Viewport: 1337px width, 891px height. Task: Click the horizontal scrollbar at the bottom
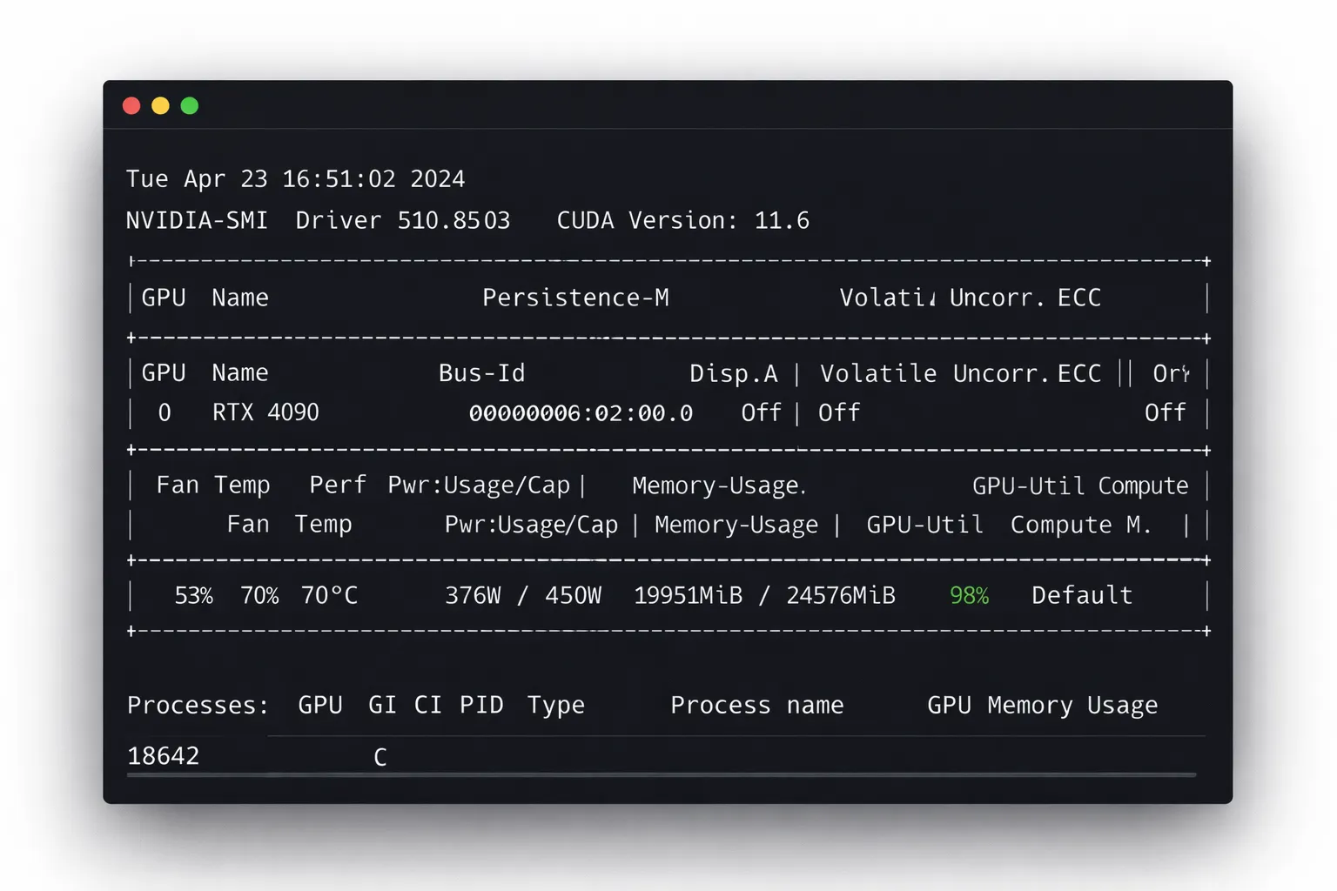[662, 774]
